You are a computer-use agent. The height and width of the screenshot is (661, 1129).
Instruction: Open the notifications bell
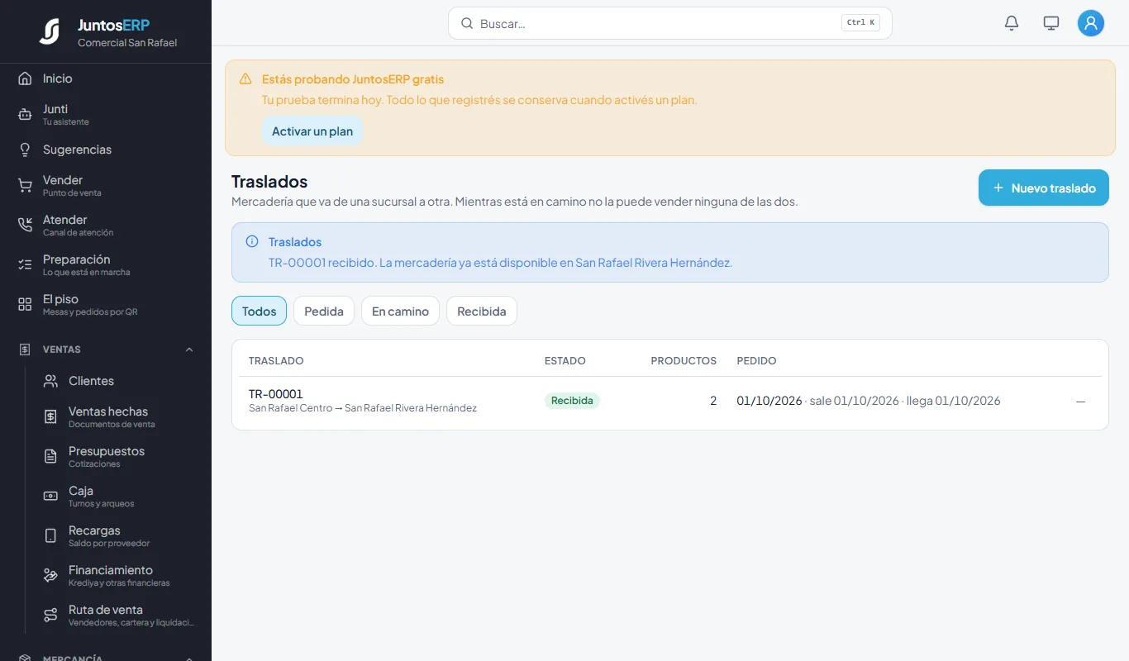[1012, 23]
